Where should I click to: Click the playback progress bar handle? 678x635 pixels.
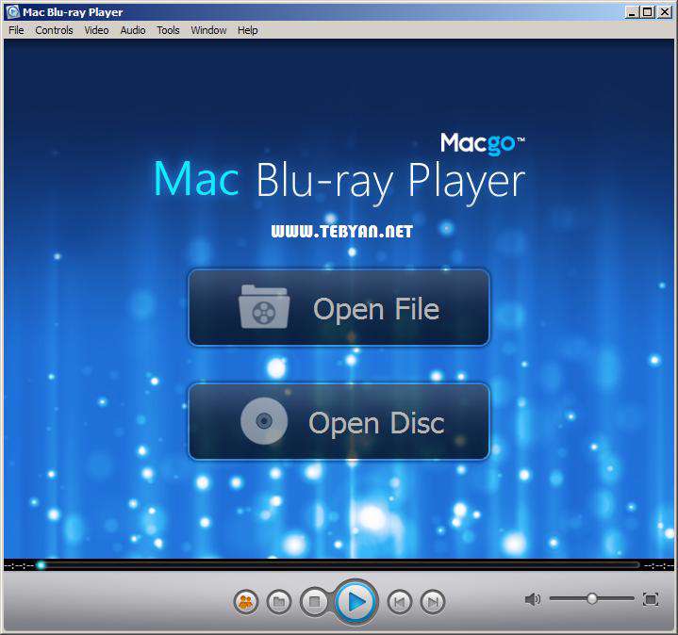[41, 564]
